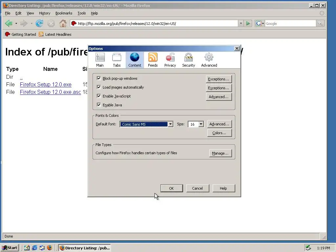Open the Security padlock panel
This screenshot has width=336, height=252.
189,60
